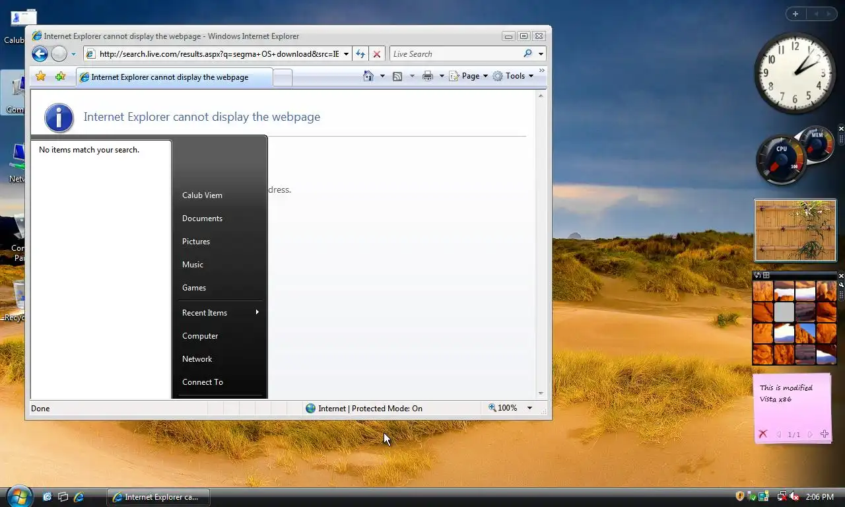The width and height of the screenshot is (845, 507).
Task: Click Show Desktop quick launch icon
Action: [x=47, y=496]
